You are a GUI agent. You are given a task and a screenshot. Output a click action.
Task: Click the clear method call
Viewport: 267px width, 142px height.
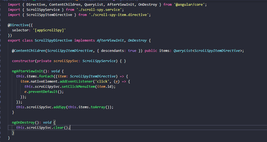(59, 127)
